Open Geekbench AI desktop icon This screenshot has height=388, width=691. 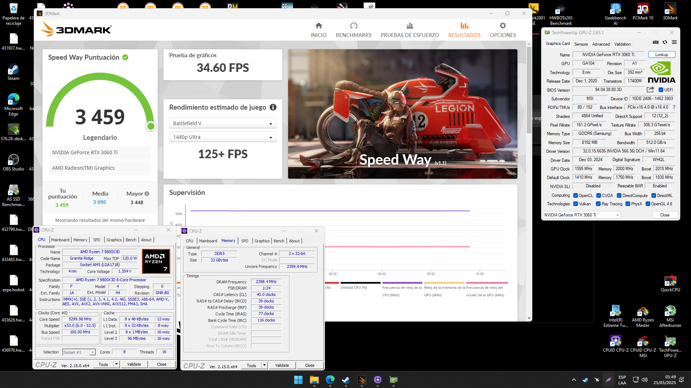(x=615, y=14)
